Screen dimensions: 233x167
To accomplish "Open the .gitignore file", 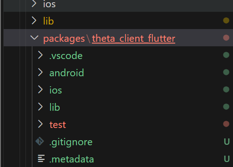I will [x=71, y=142].
